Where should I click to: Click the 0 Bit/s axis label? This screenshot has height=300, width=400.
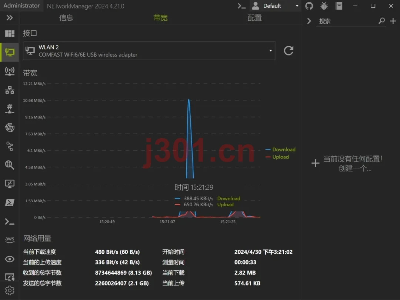pyautogui.click(x=40, y=217)
